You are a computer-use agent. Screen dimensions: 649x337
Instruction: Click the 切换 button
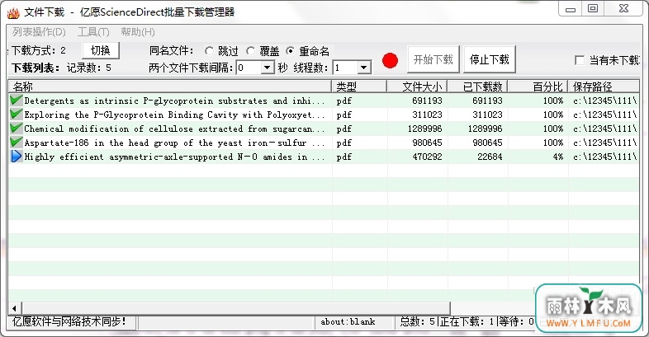click(101, 50)
